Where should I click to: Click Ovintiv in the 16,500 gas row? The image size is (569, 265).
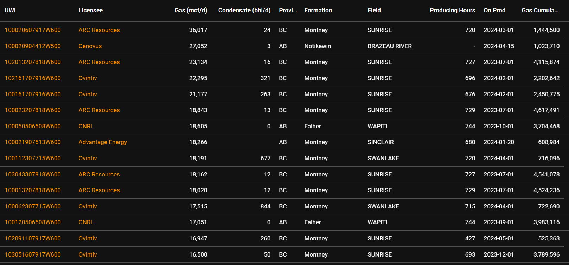88,254
